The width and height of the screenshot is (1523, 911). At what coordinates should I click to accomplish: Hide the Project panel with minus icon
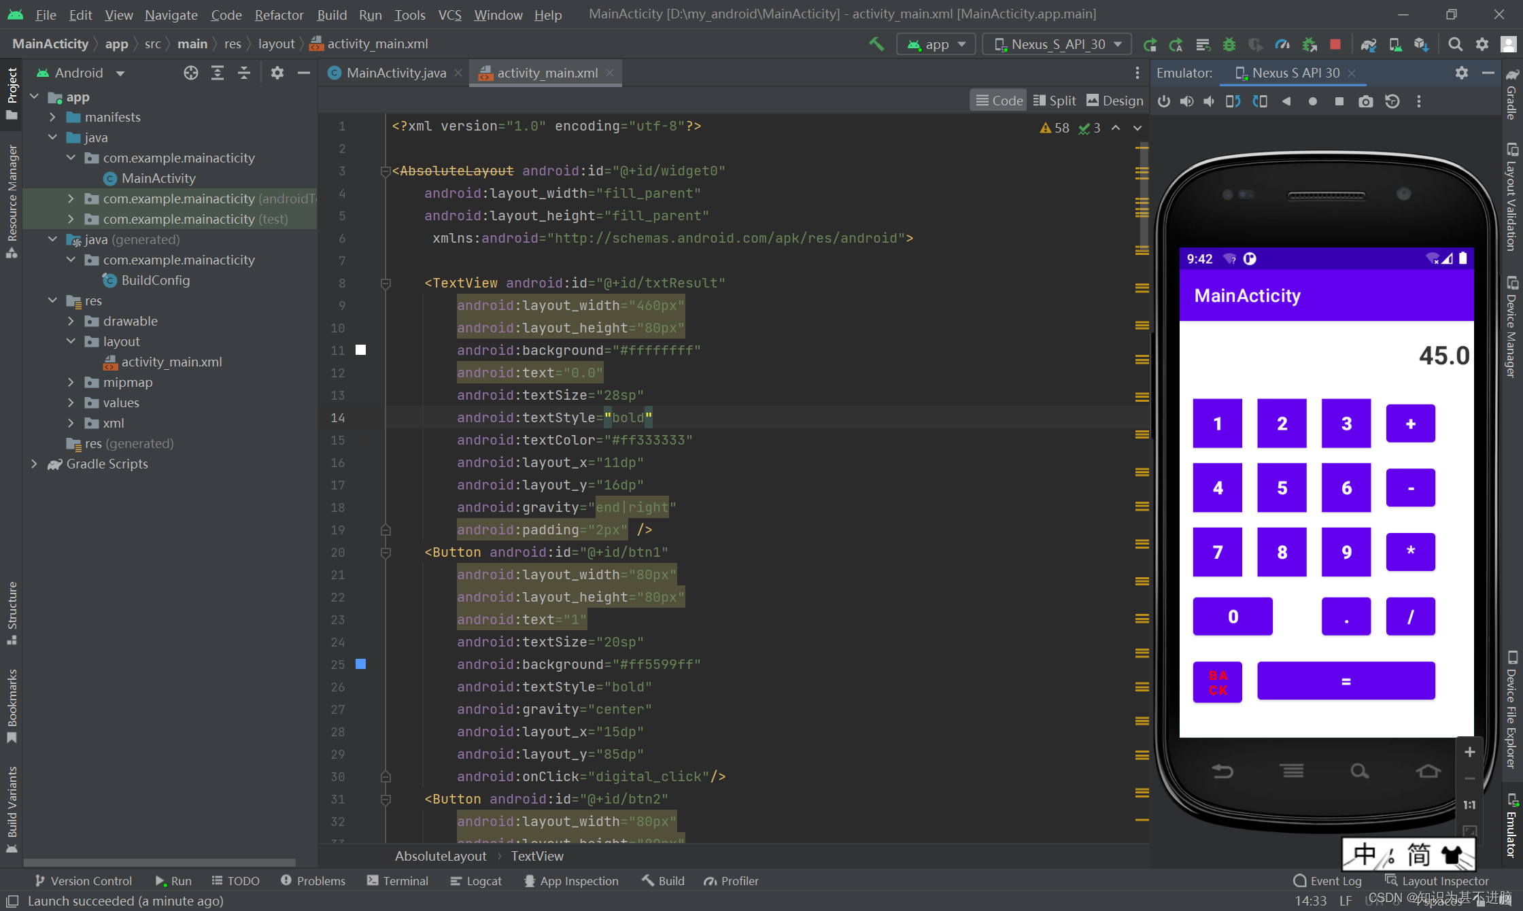coord(304,73)
